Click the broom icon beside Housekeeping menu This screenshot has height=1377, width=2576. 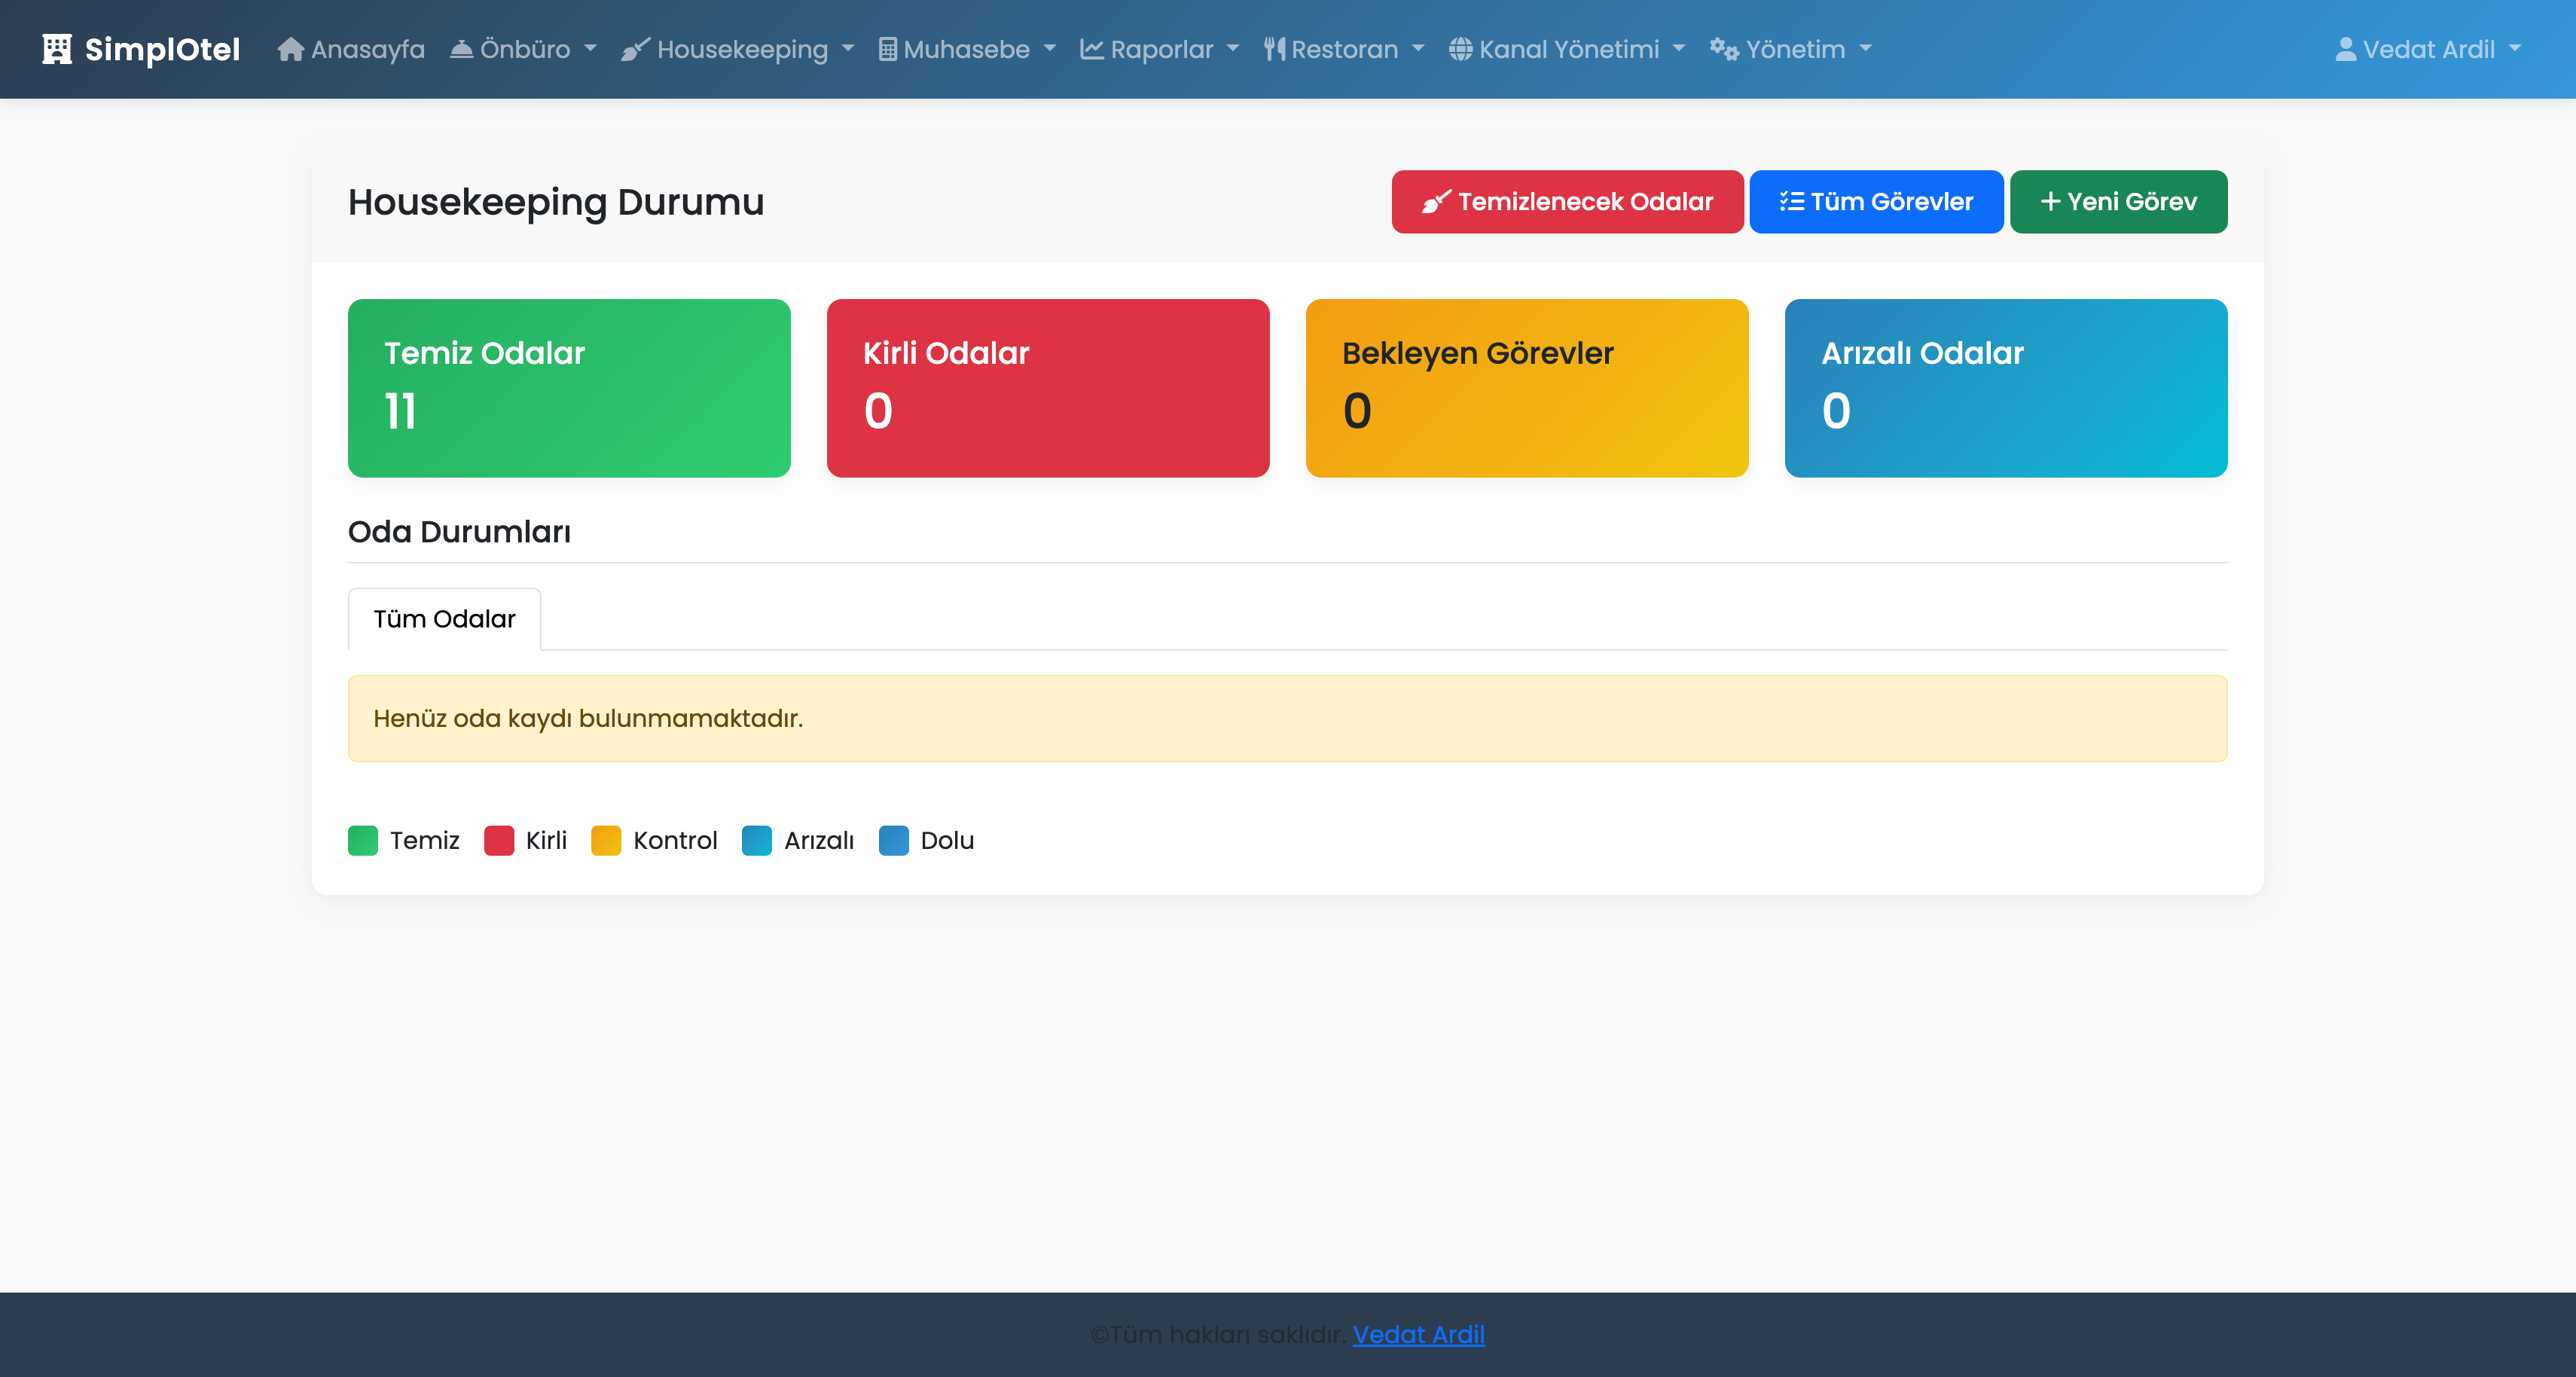pyautogui.click(x=635, y=49)
